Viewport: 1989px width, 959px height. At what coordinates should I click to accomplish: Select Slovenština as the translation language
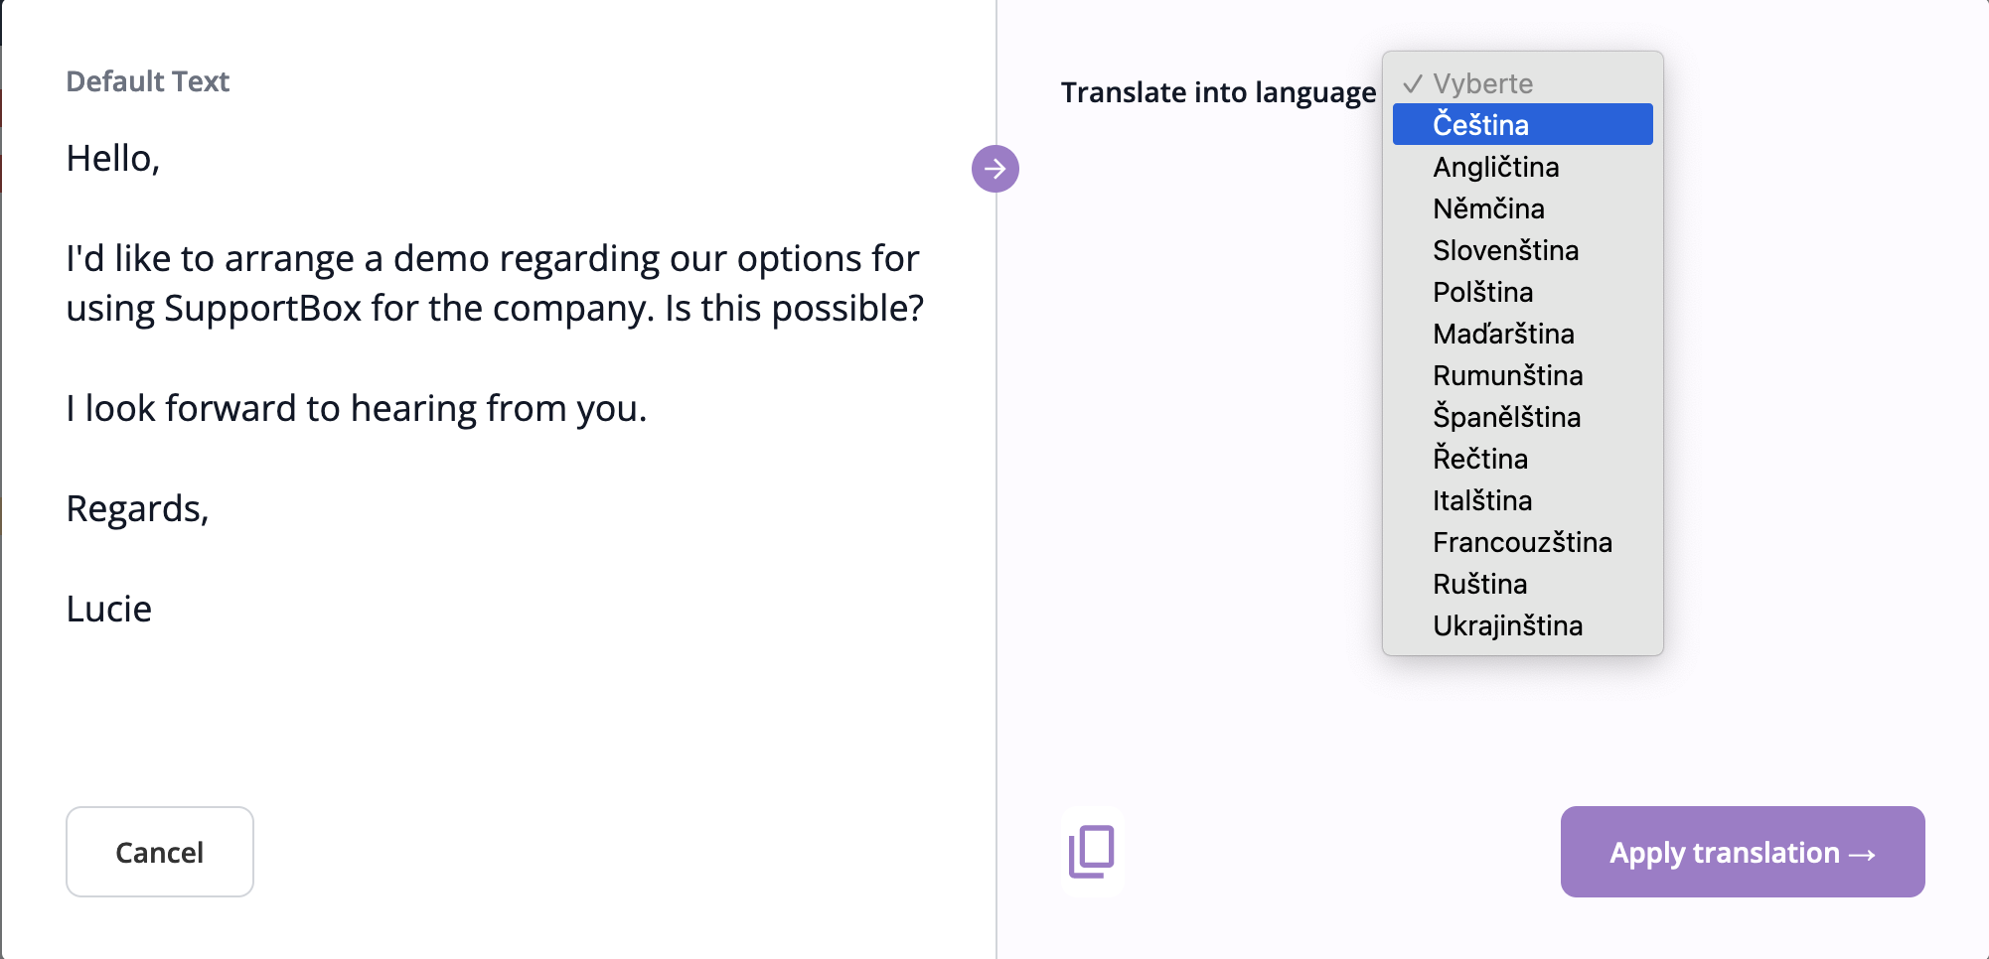pos(1505,250)
